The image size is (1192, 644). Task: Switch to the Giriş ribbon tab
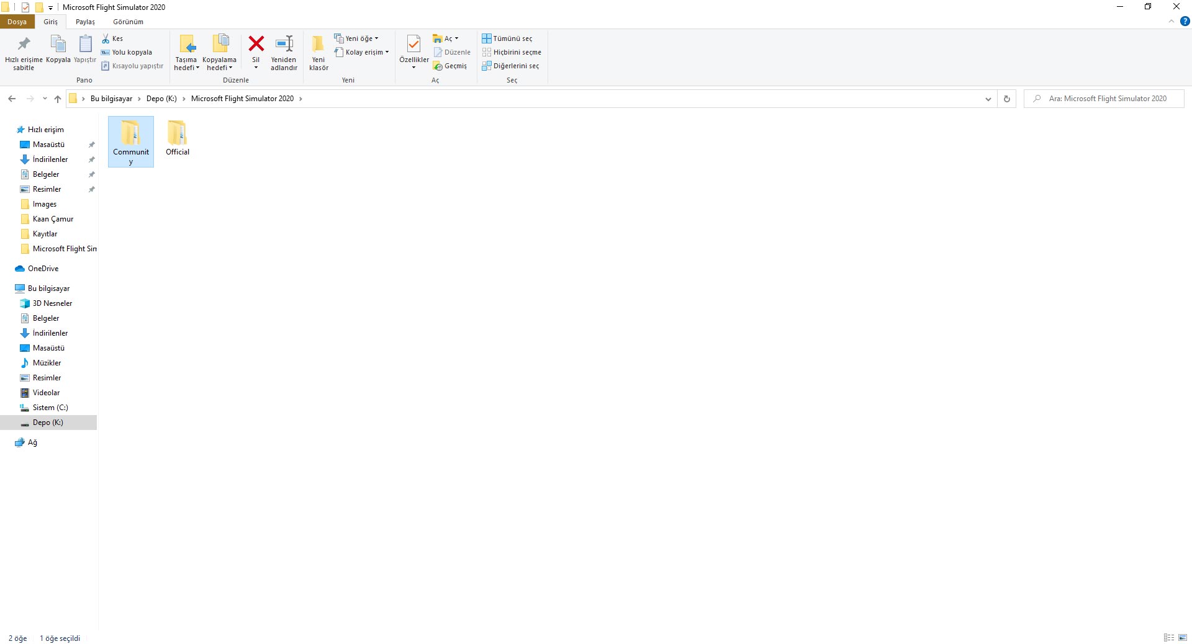coord(50,22)
